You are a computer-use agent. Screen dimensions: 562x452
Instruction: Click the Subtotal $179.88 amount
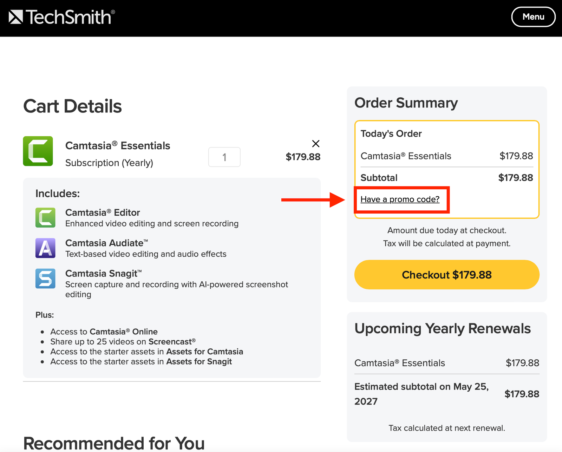point(516,178)
